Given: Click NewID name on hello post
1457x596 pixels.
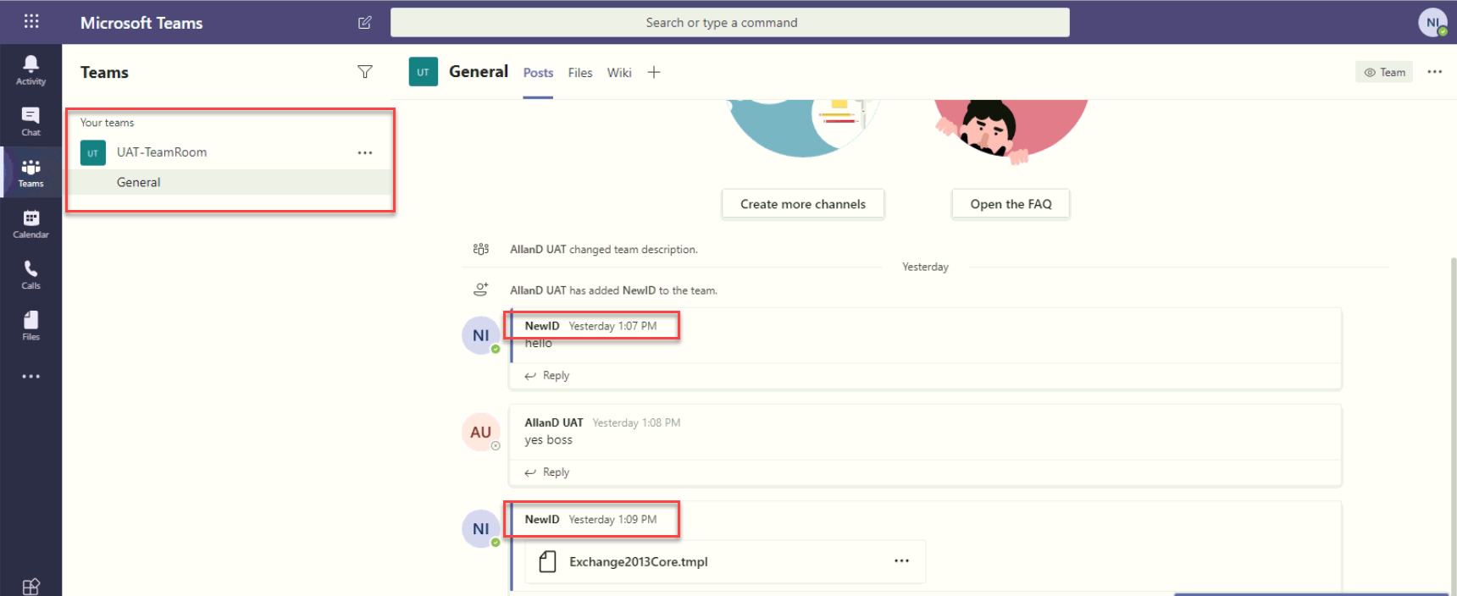Looking at the screenshot, I should [x=542, y=326].
